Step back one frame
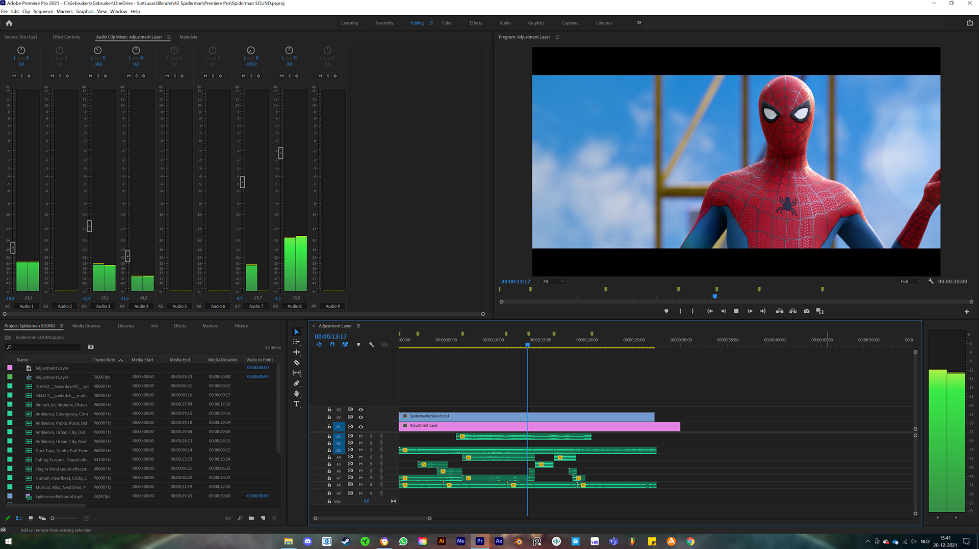Image resolution: width=979 pixels, height=549 pixels. pos(723,311)
